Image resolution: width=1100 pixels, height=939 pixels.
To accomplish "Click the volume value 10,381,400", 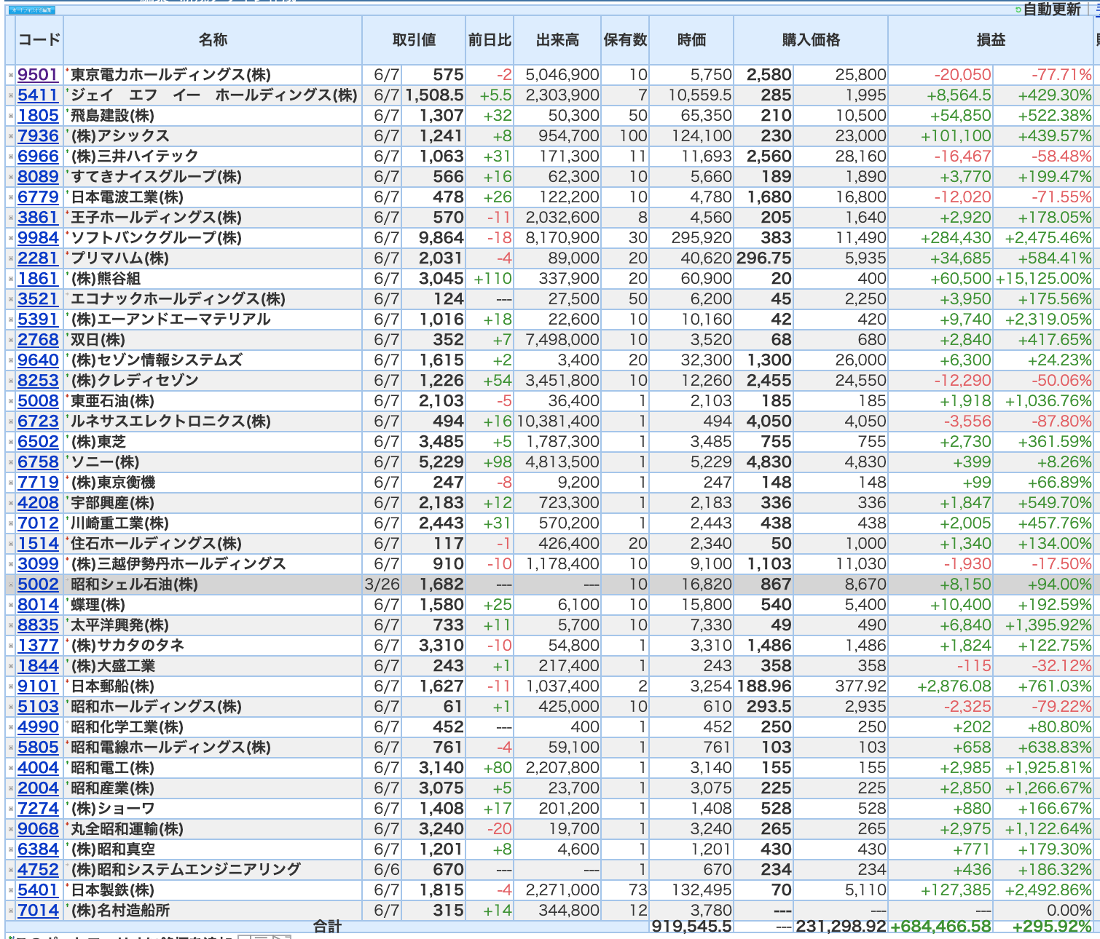I will (x=558, y=421).
